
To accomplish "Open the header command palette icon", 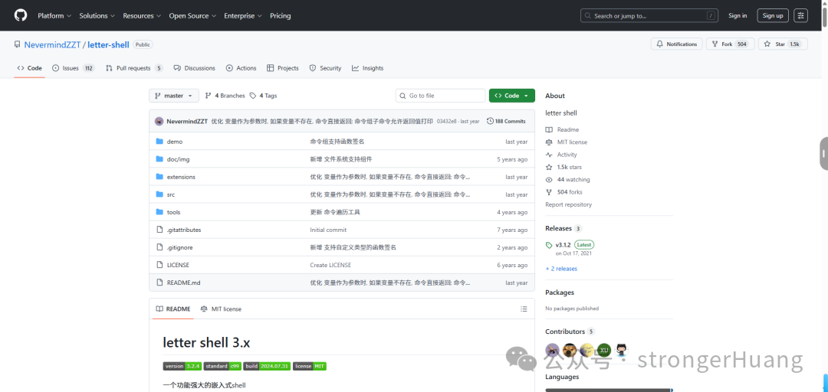I will [801, 15].
